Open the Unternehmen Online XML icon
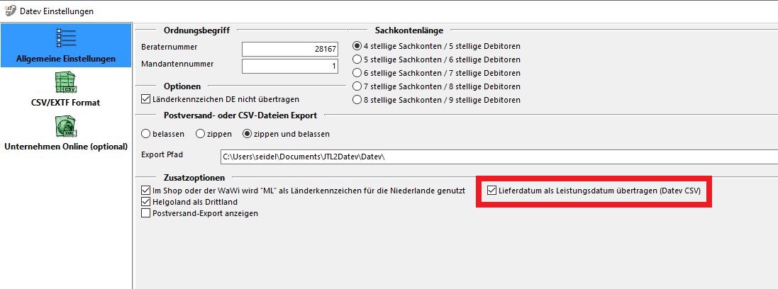 [x=65, y=126]
